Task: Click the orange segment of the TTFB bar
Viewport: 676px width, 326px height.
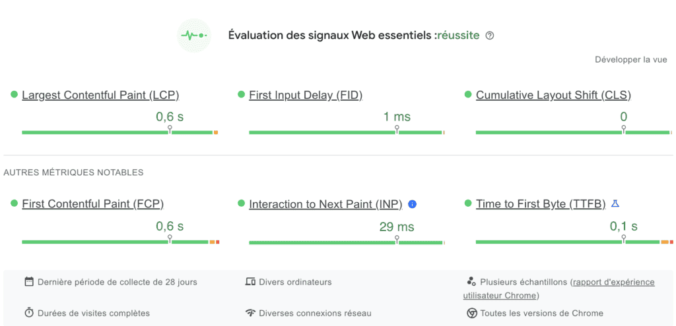Action: pyautogui.click(x=665, y=242)
